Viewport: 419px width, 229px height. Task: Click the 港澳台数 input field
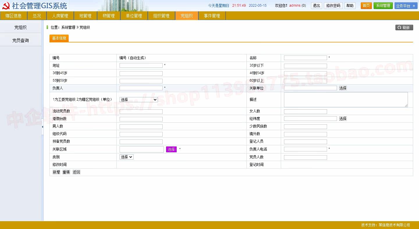point(141,119)
